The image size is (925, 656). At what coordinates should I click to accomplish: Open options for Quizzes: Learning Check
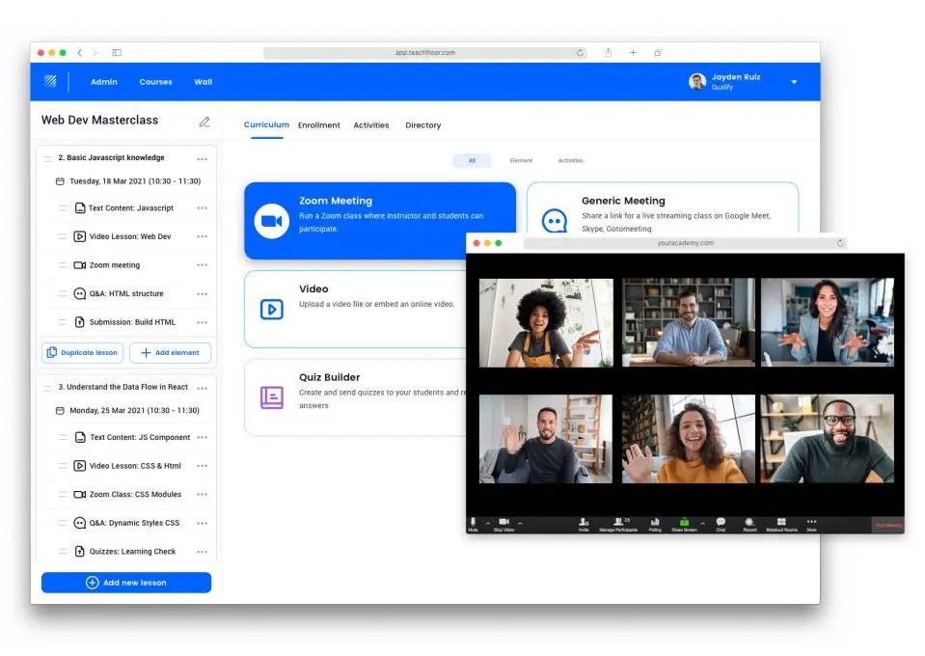203,552
